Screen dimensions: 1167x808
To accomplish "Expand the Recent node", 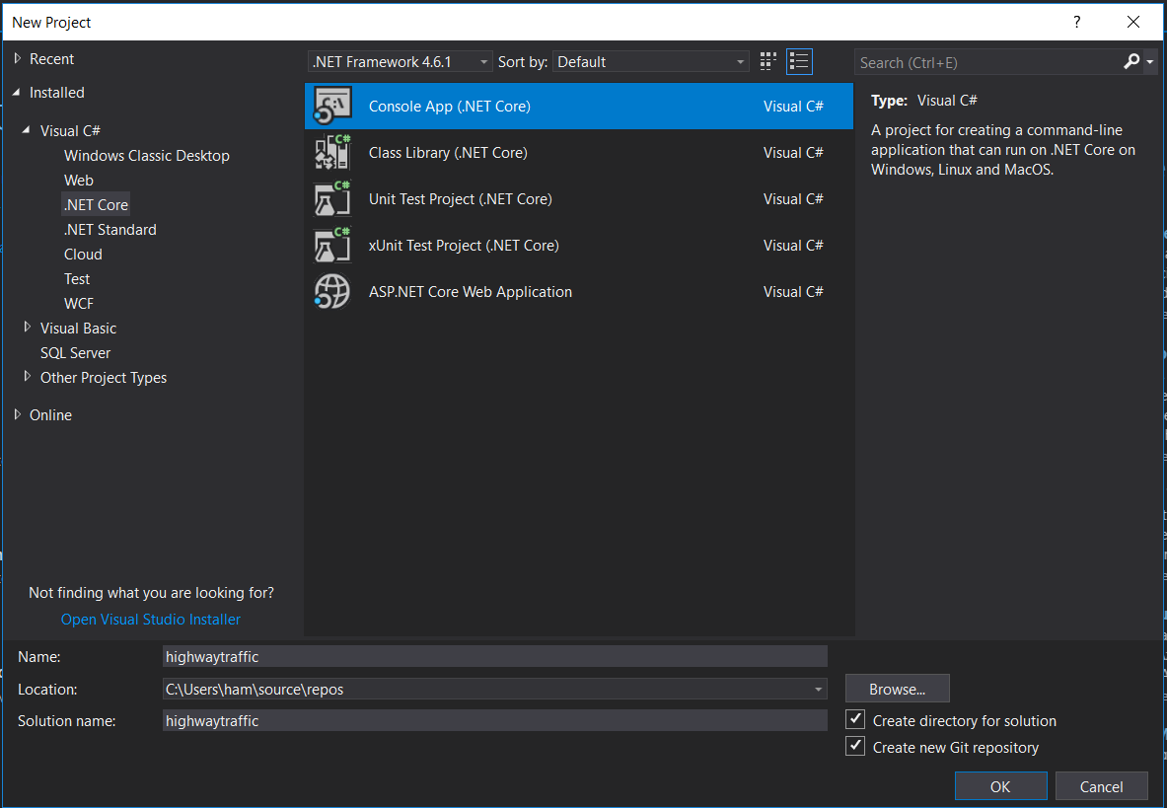I will pos(17,58).
